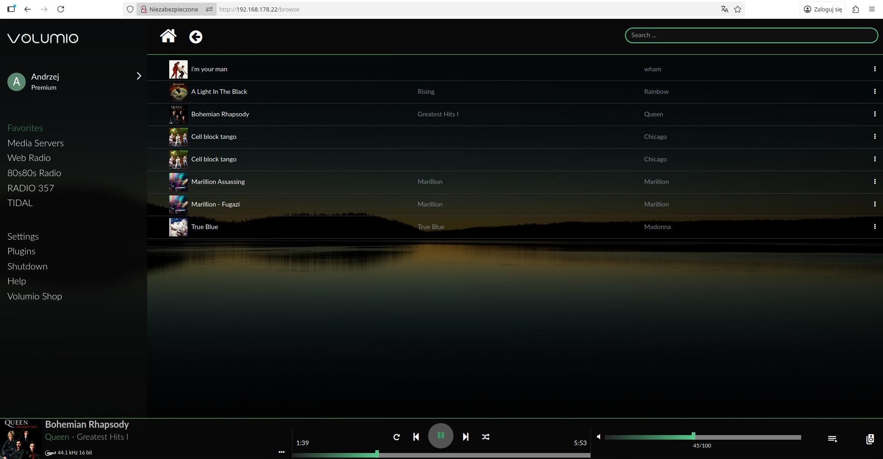Image resolution: width=883 pixels, height=459 pixels.
Task: Jump to the previous track
Action: 416,437
